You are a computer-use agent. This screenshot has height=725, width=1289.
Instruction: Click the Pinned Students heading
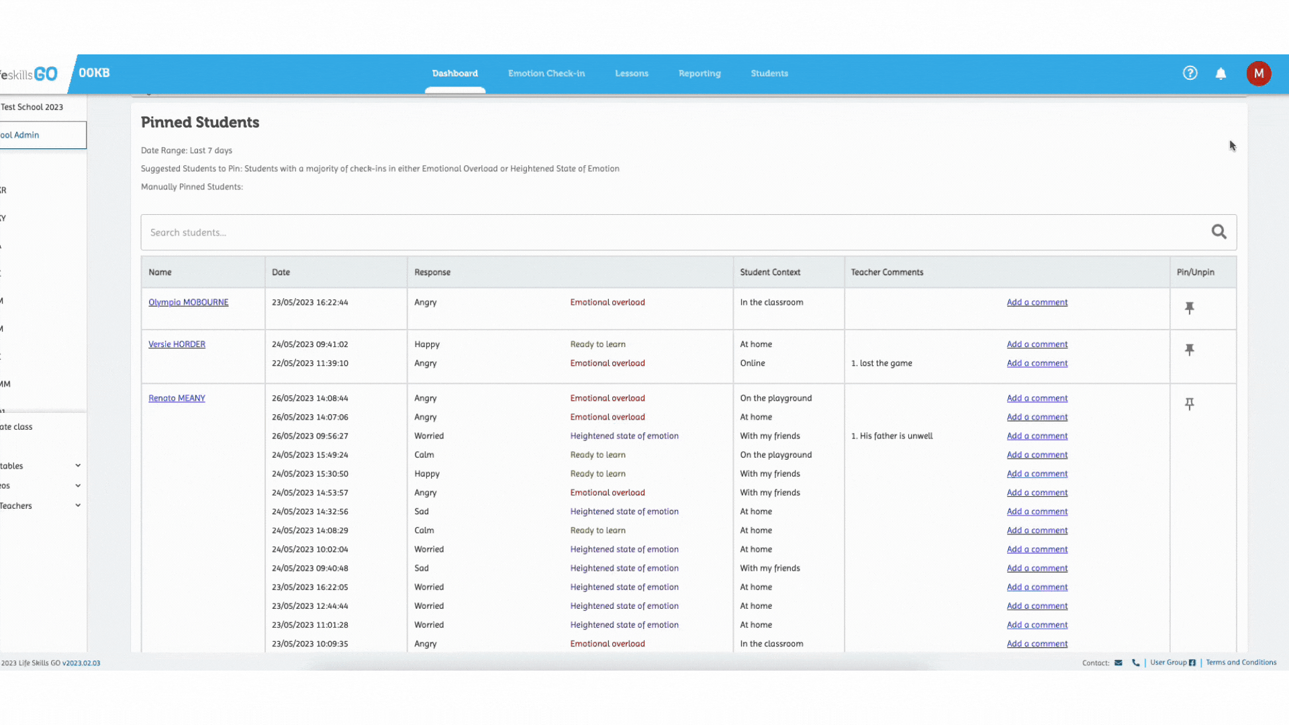[x=200, y=122]
